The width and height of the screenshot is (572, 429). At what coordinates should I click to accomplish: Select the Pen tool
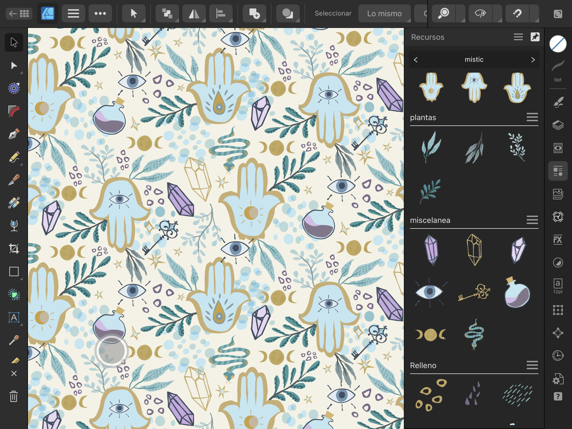[14, 134]
